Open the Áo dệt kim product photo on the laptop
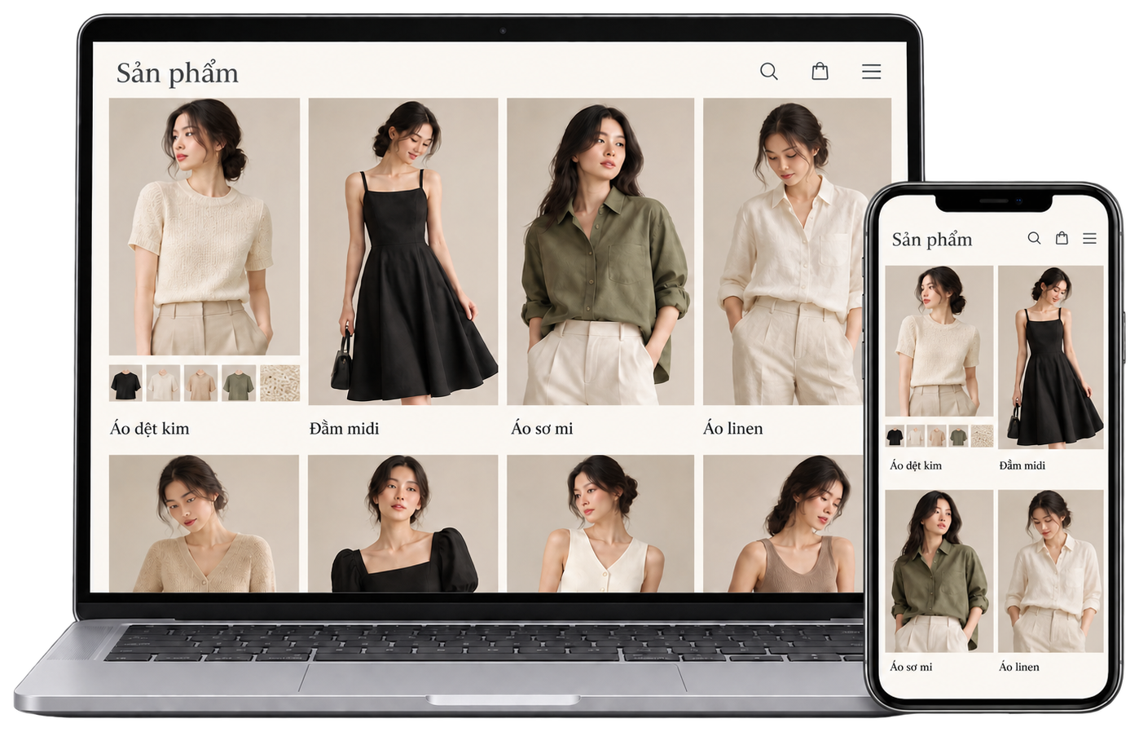The image size is (1139, 732). click(x=204, y=227)
